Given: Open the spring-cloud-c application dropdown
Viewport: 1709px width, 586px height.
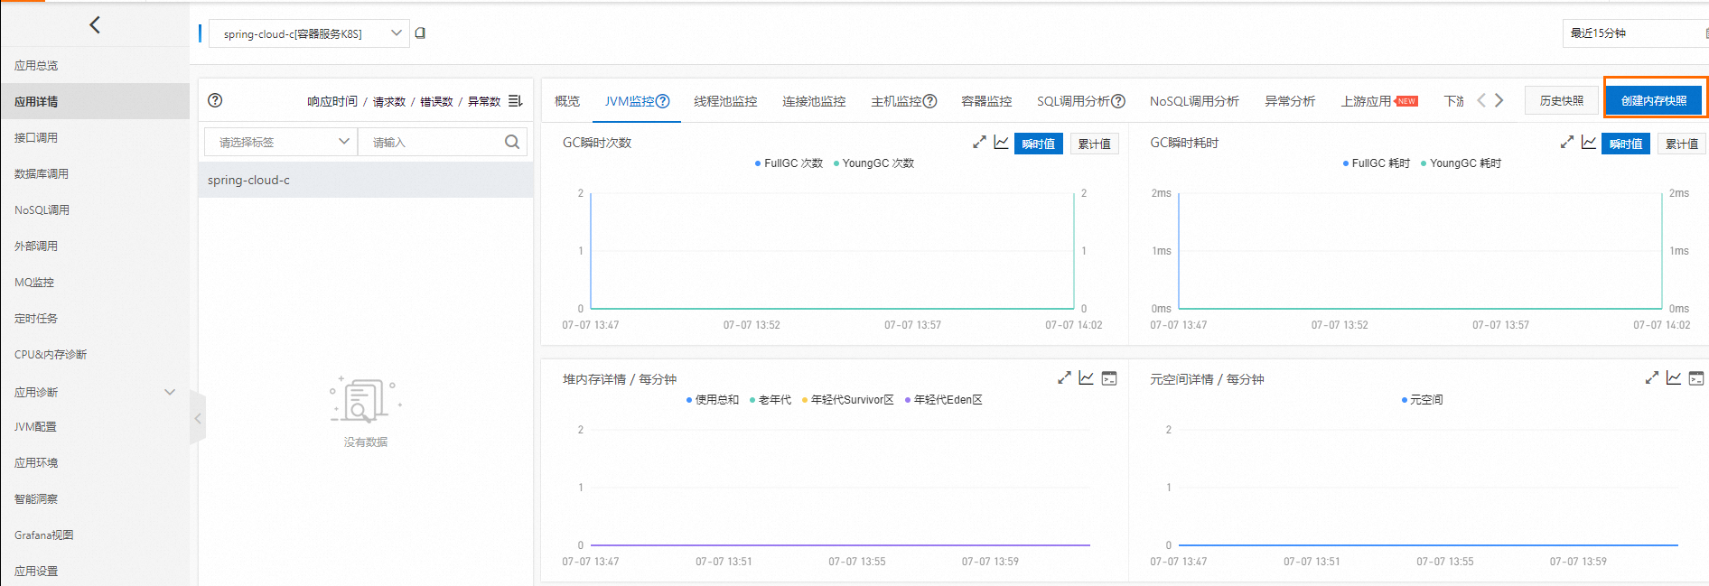Looking at the screenshot, I should tap(309, 33).
